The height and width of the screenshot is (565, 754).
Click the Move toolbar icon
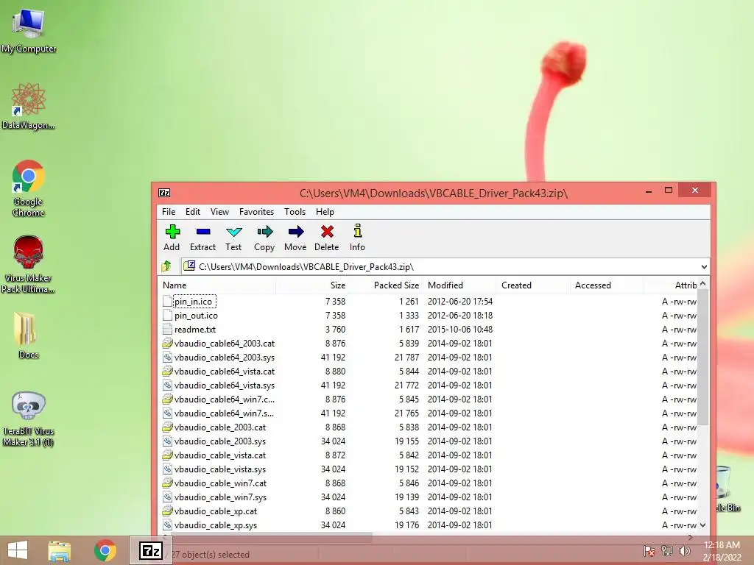click(x=296, y=232)
